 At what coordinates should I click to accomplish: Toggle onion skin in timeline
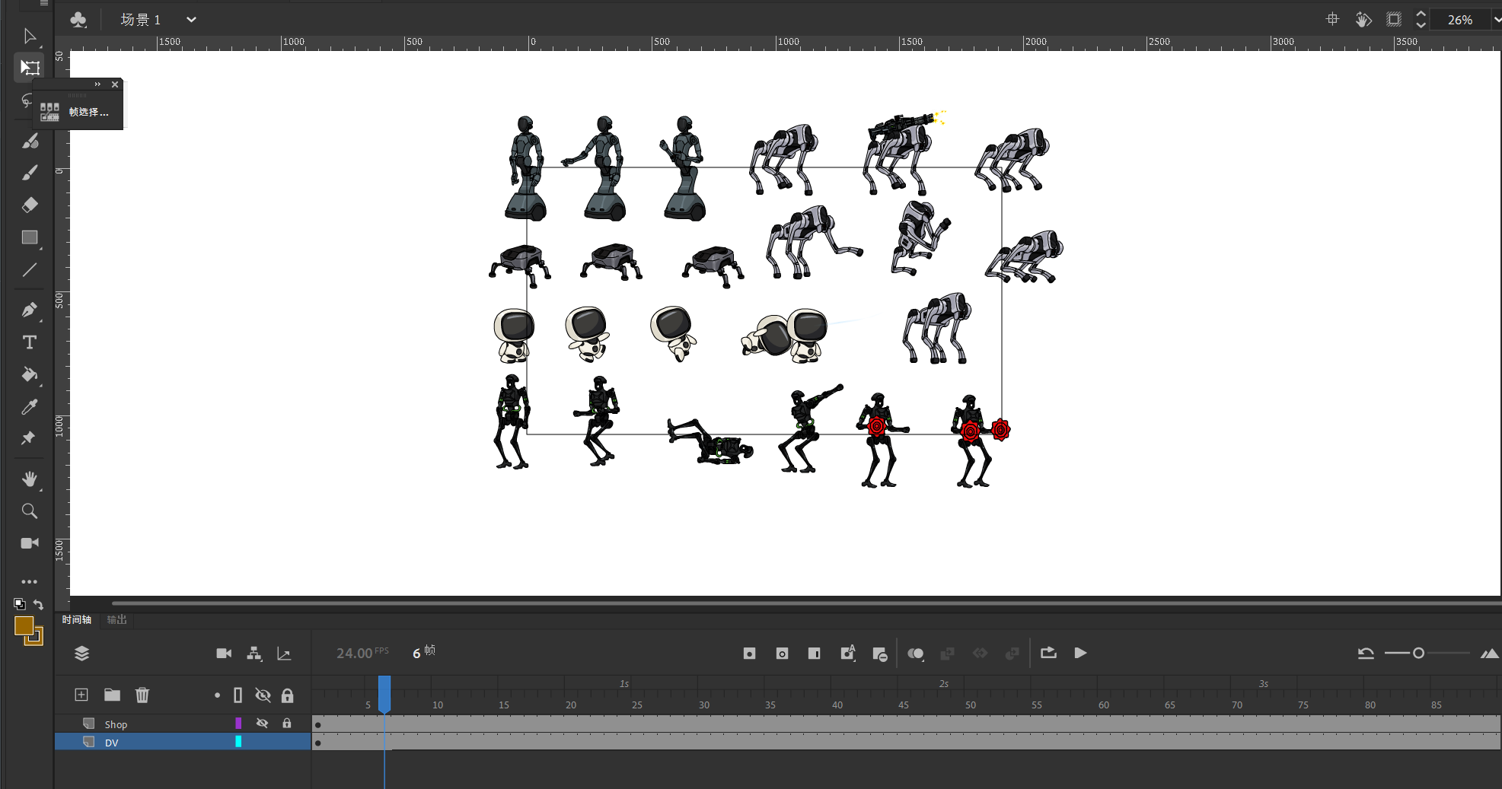pyautogui.click(x=916, y=654)
